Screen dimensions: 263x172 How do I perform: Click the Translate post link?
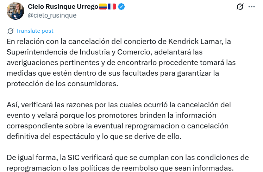pos(35,31)
